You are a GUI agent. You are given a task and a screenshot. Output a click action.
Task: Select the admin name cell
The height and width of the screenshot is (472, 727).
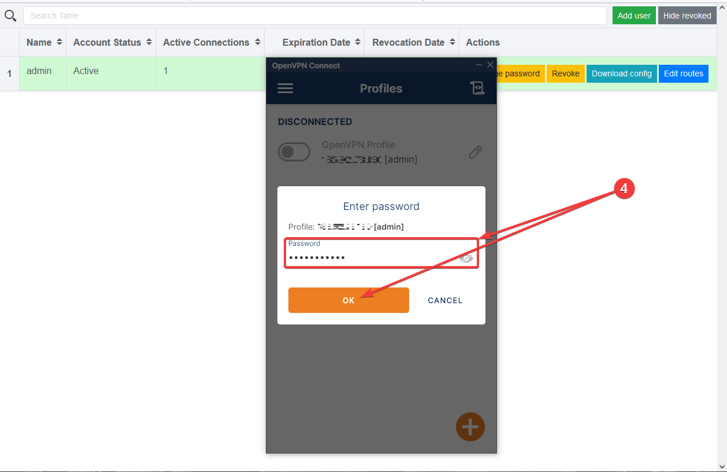point(43,73)
